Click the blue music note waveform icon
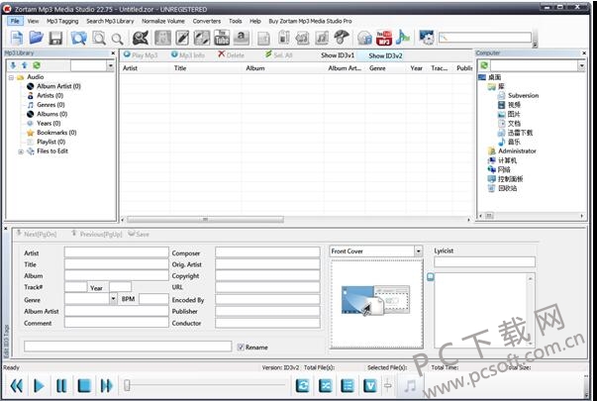Viewport: 597px width, 401px height. coord(403,38)
